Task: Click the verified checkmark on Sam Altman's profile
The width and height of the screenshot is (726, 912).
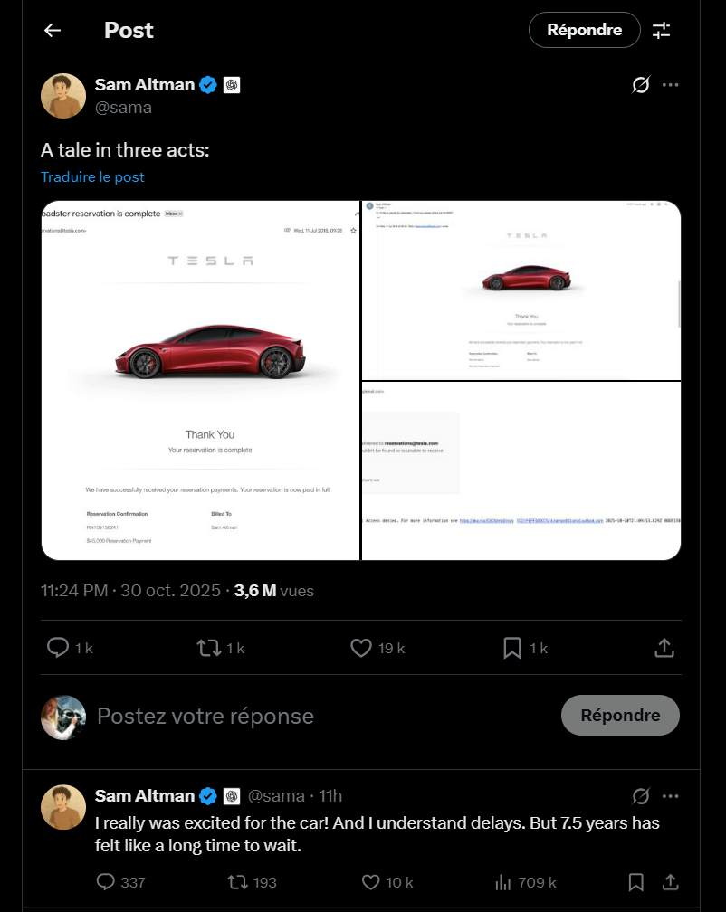Action: pos(208,84)
